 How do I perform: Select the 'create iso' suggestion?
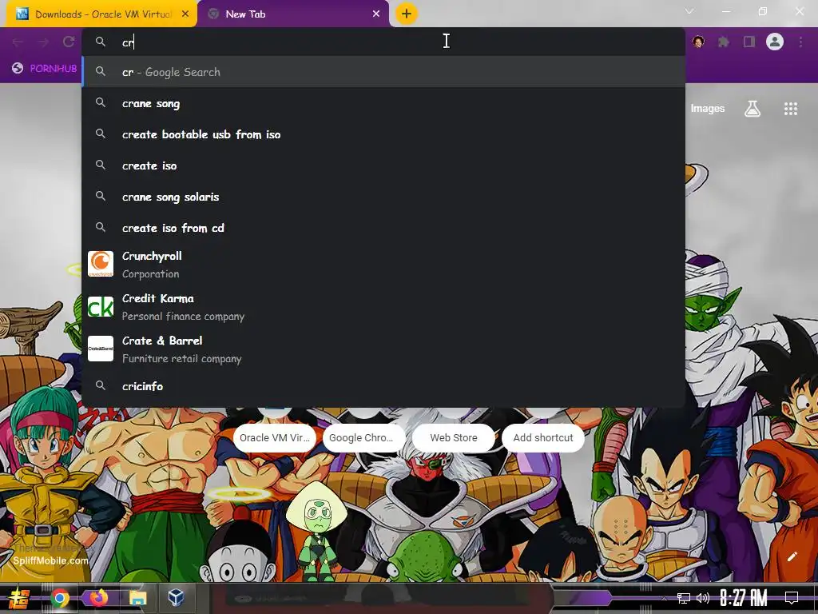pyautogui.click(x=383, y=165)
